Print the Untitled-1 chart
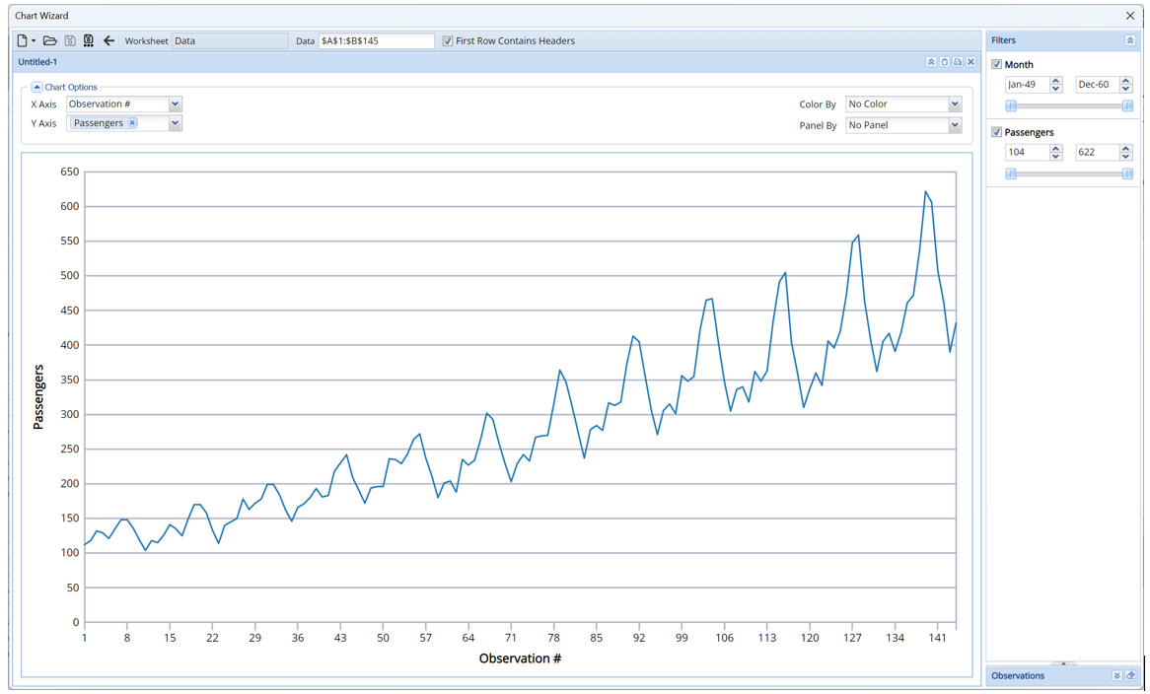Viewport: 1150px width, 694px height. click(x=957, y=61)
